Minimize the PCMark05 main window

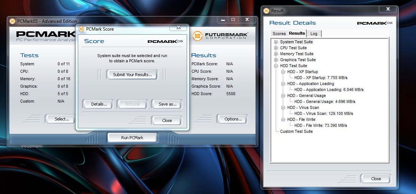[x=223, y=19]
